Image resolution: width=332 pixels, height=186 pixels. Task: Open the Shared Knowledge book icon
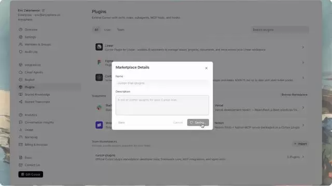pyautogui.click(x=21, y=94)
